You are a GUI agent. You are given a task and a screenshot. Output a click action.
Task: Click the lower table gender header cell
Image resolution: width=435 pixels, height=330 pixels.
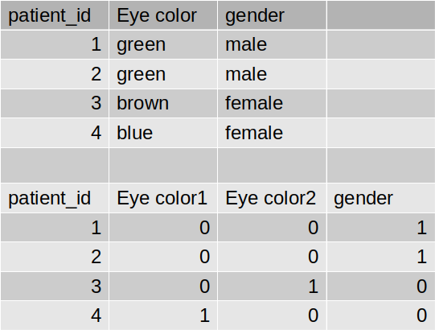(x=381, y=198)
